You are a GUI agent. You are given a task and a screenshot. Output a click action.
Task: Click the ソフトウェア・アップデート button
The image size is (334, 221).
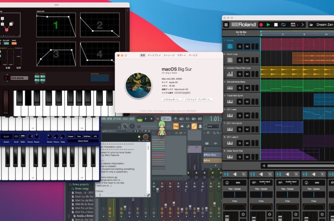point(198,99)
